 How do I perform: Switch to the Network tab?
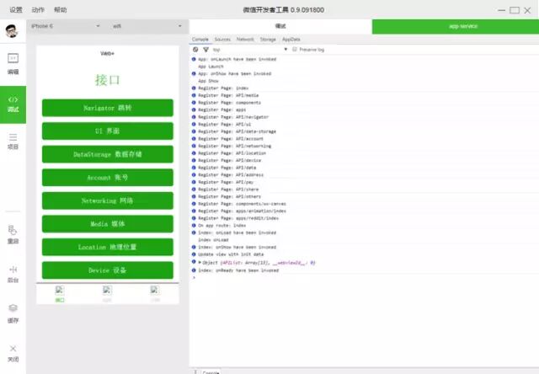[245, 40]
